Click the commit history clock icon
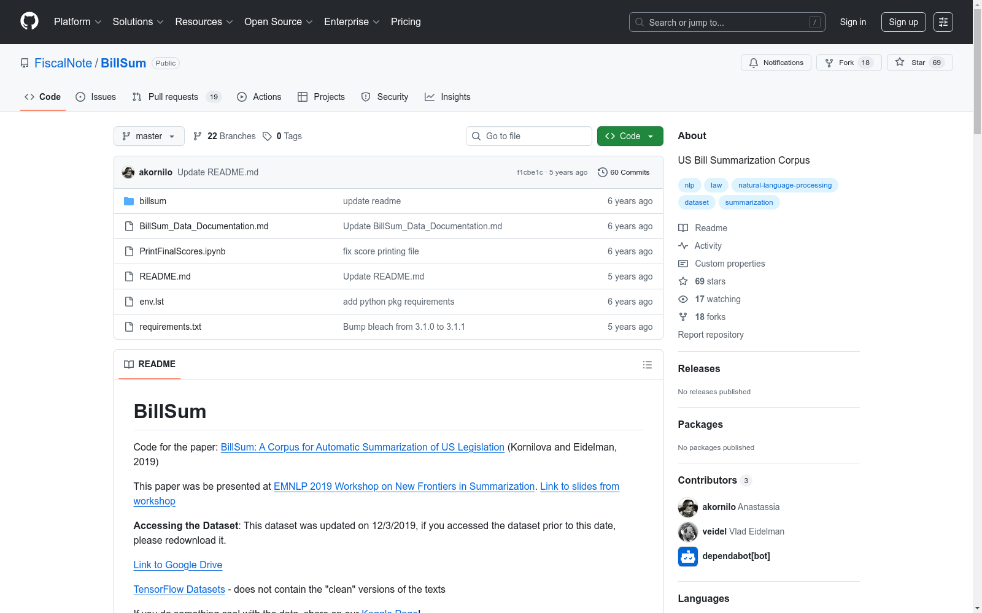 click(603, 172)
